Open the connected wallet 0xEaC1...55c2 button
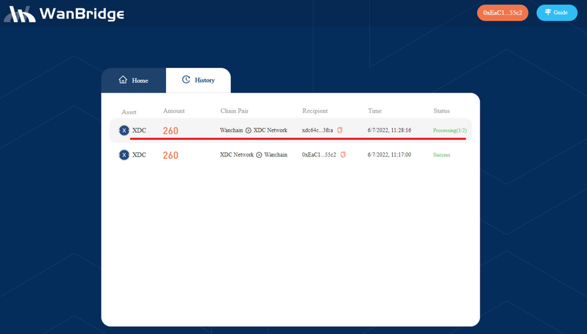The image size is (587, 334). click(x=502, y=13)
